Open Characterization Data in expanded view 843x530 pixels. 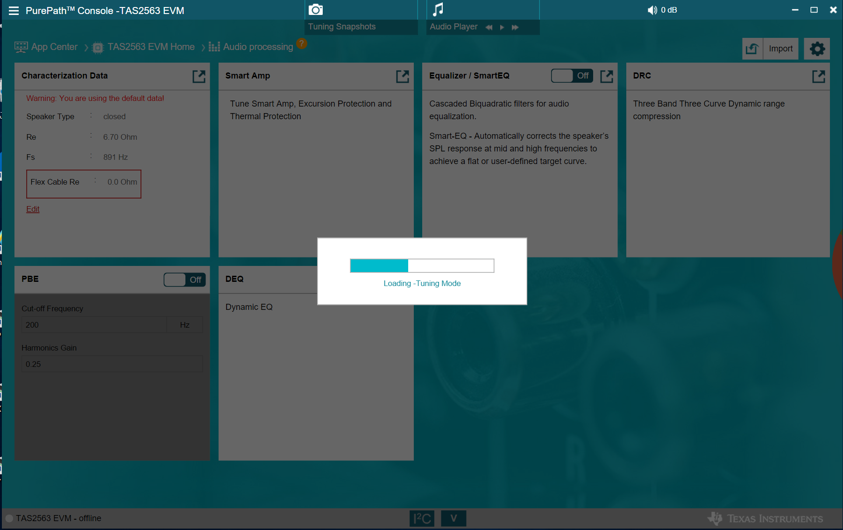point(199,76)
